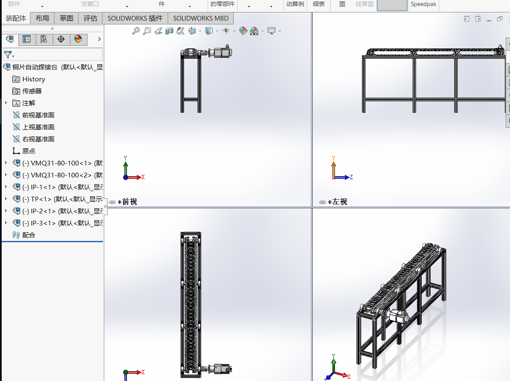Expand the VMQ31-80-100<1> component
Image resolution: width=510 pixels, height=381 pixels.
[6, 163]
